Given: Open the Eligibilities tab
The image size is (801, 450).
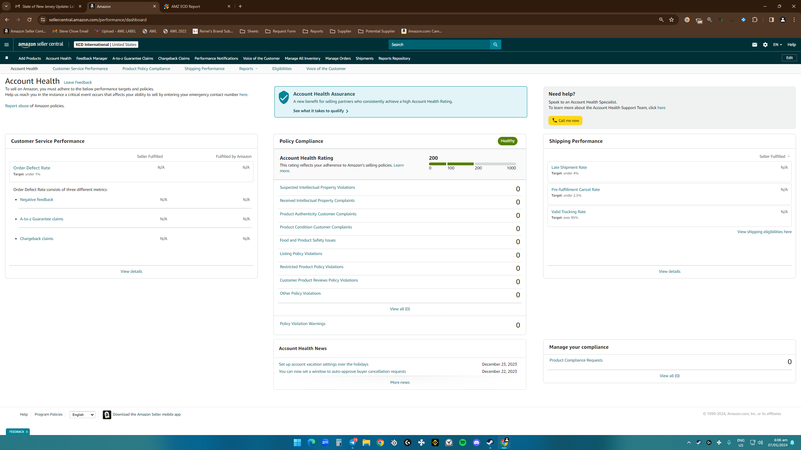Looking at the screenshot, I should (x=282, y=69).
